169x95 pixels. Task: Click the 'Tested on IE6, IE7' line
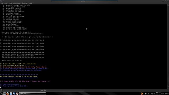pos(25,81)
